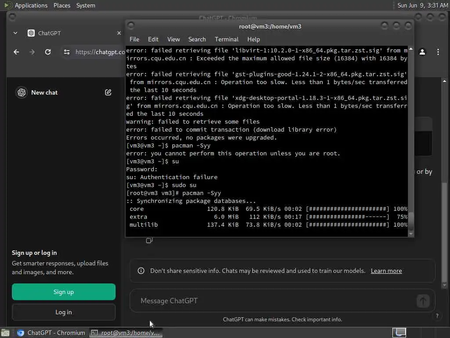Open the Terminal menu in menubar

tap(226, 39)
